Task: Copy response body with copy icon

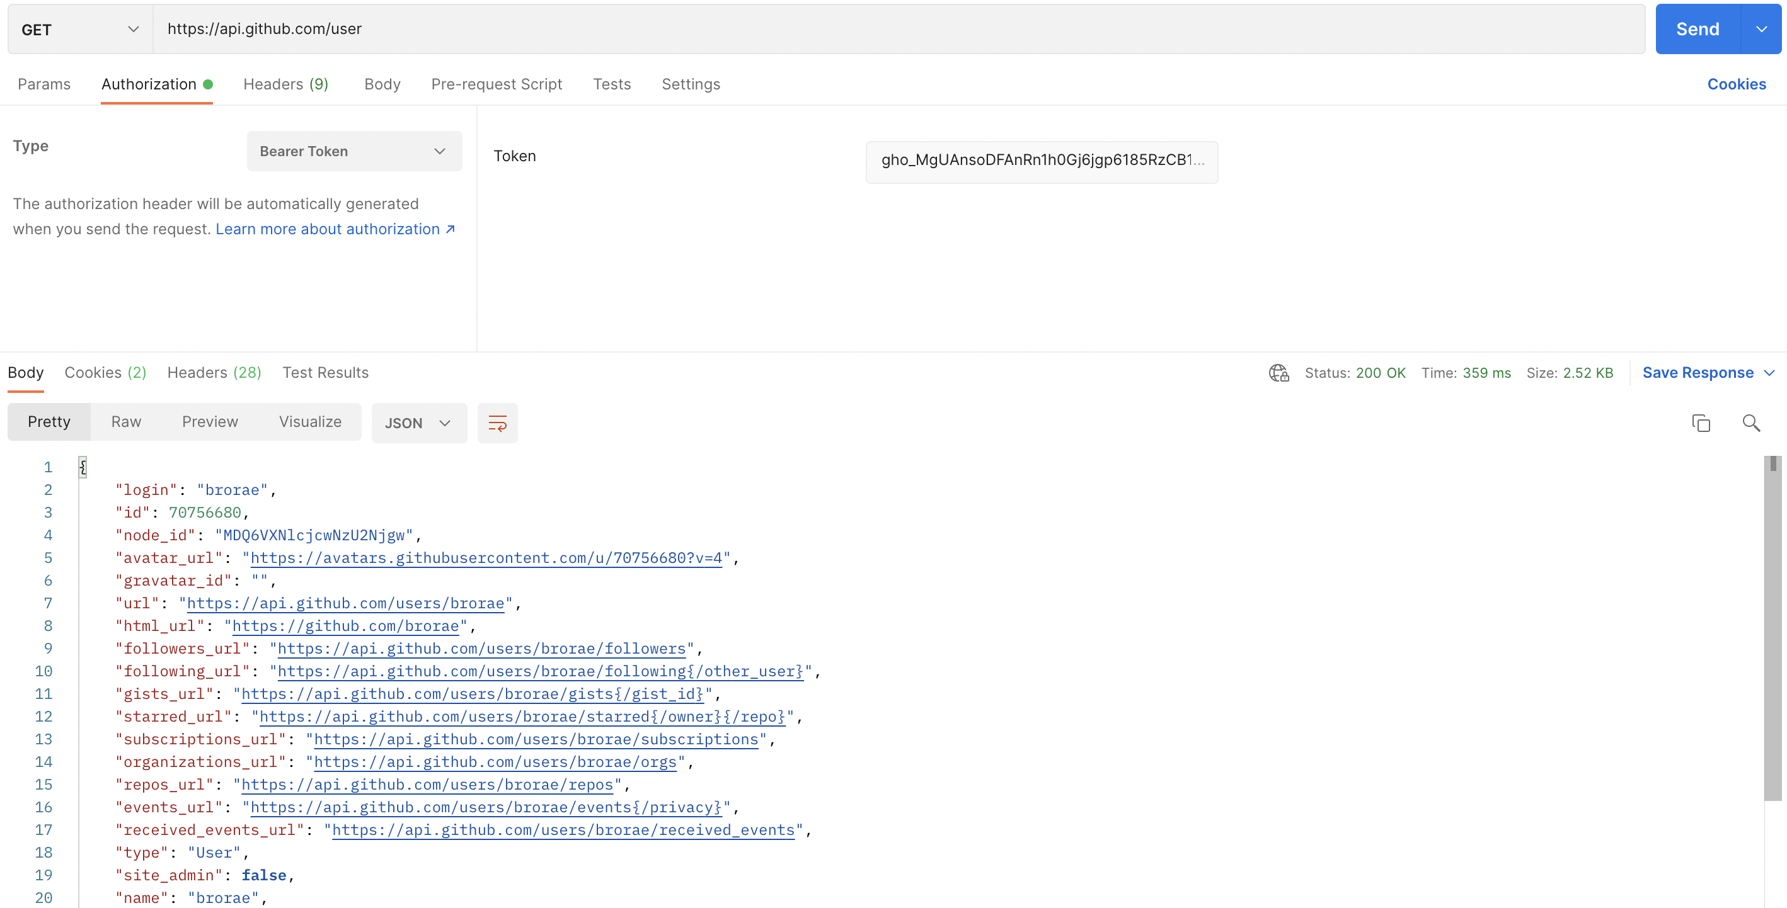Action: [x=1700, y=423]
